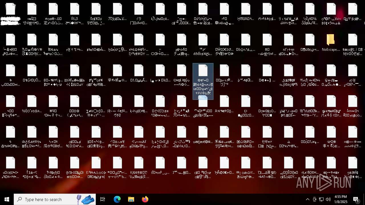
Task: Launch Firefox from the taskbar
Action: [x=145, y=199]
